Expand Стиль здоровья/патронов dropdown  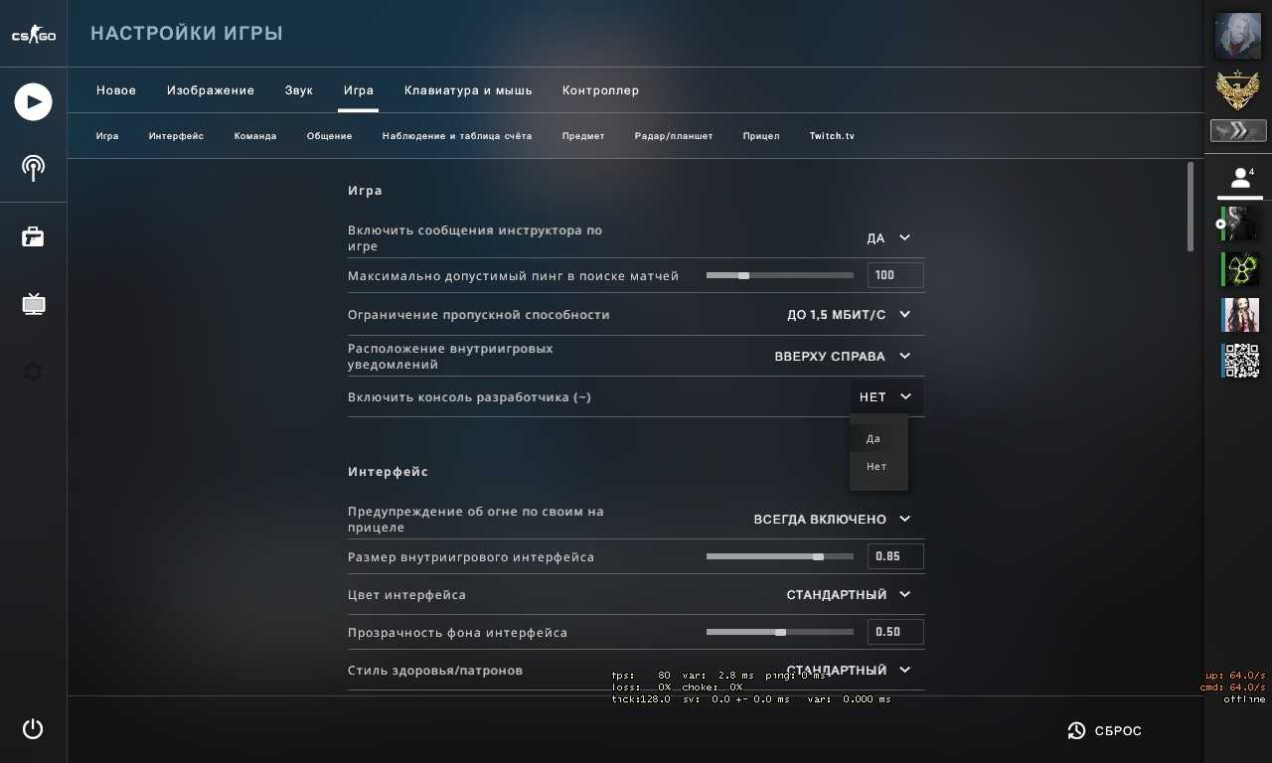tap(850, 671)
